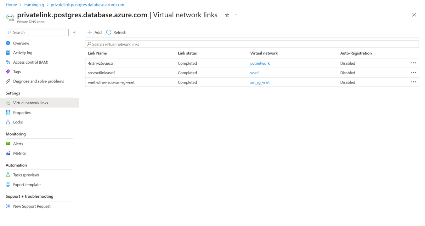Click the Alerts icon

[x=8, y=144]
